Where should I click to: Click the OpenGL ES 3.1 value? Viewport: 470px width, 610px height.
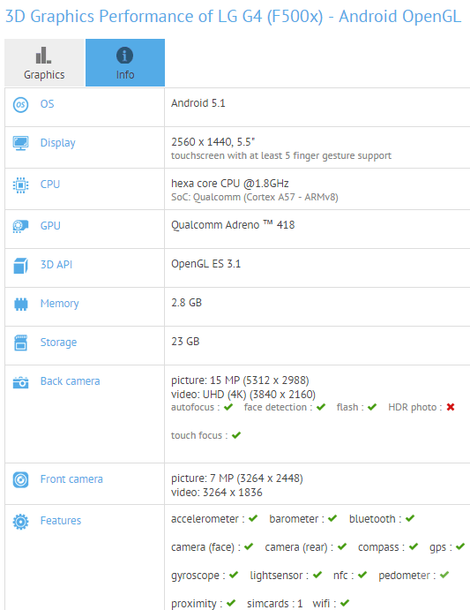coord(206,264)
